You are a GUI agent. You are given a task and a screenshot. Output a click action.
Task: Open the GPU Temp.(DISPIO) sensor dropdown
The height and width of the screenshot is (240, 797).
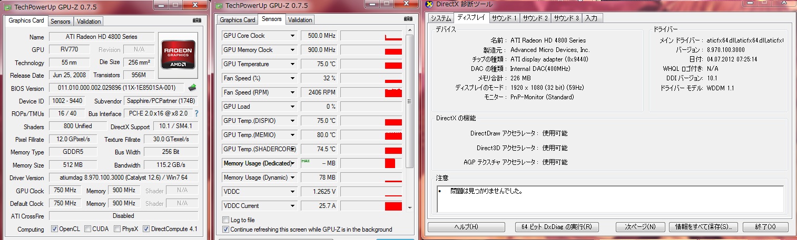(x=292, y=121)
